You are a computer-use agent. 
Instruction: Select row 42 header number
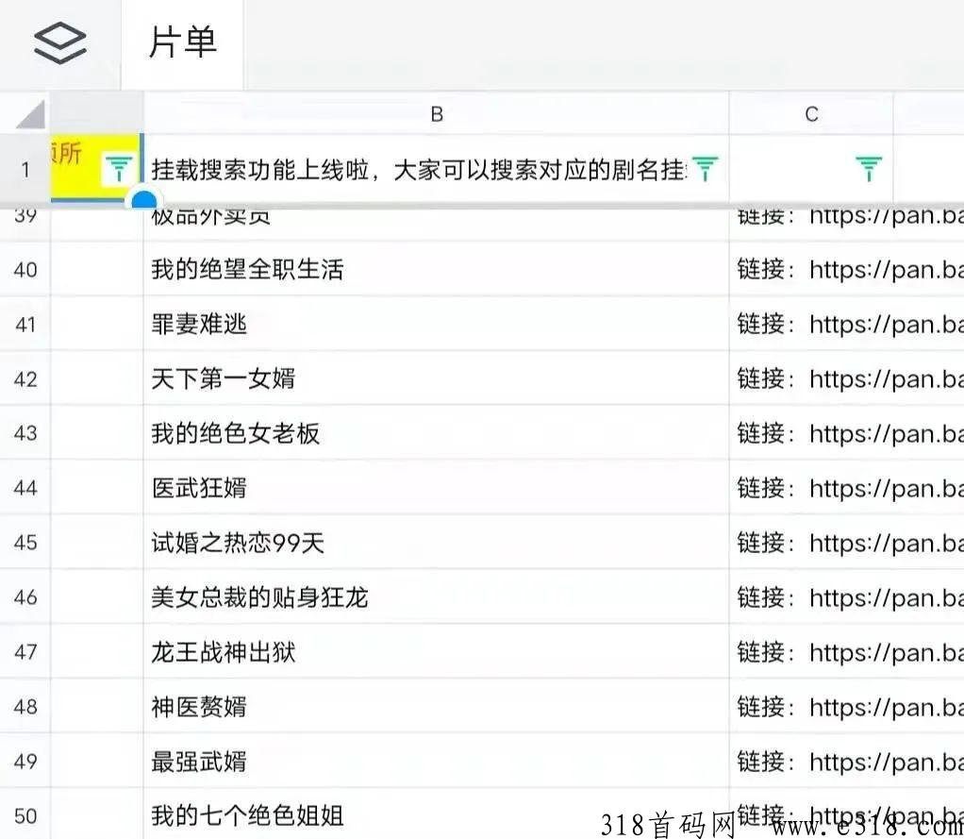(25, 378)
